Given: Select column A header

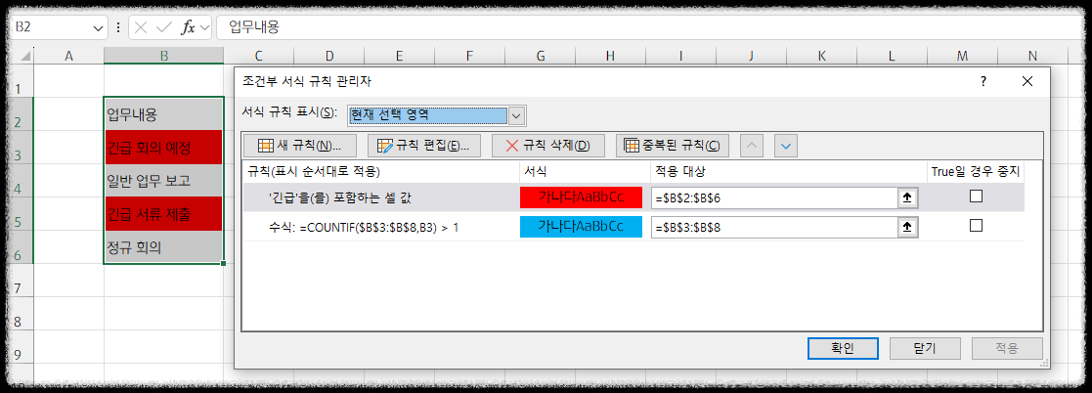Looking at the screenshot, I should click(69, 56).
